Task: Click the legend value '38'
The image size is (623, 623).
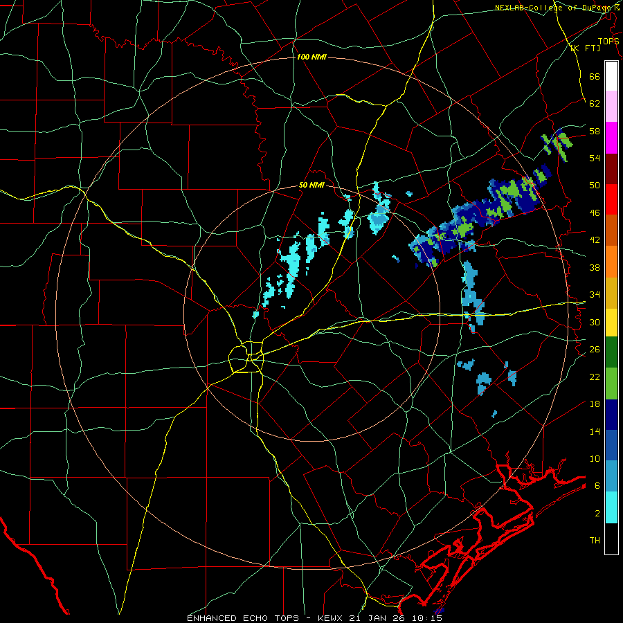Action: click(x=595, y=267)
